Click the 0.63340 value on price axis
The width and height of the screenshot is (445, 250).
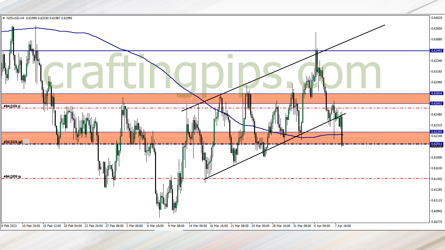pos(437,61)
